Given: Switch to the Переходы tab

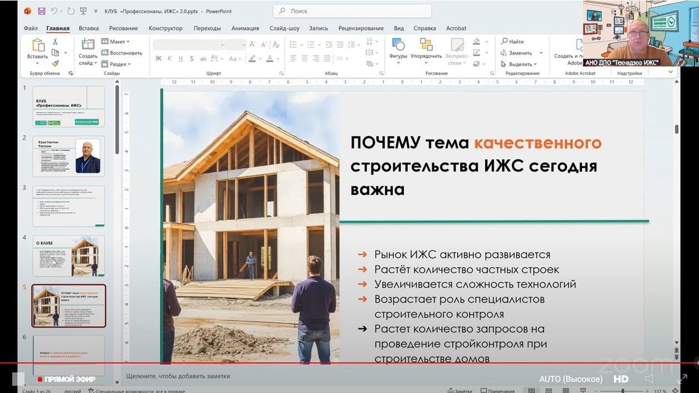Looking at the screenshot, I should click(207, 28).
